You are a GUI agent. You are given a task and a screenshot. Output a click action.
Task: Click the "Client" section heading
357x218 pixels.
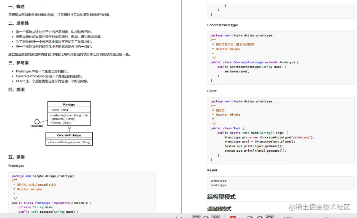click(212, 91)
